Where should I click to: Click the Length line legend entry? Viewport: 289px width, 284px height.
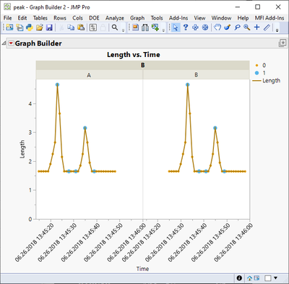[x=267, y=81]
